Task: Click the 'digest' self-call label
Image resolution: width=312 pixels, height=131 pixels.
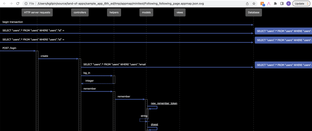Action: point(154,124)
